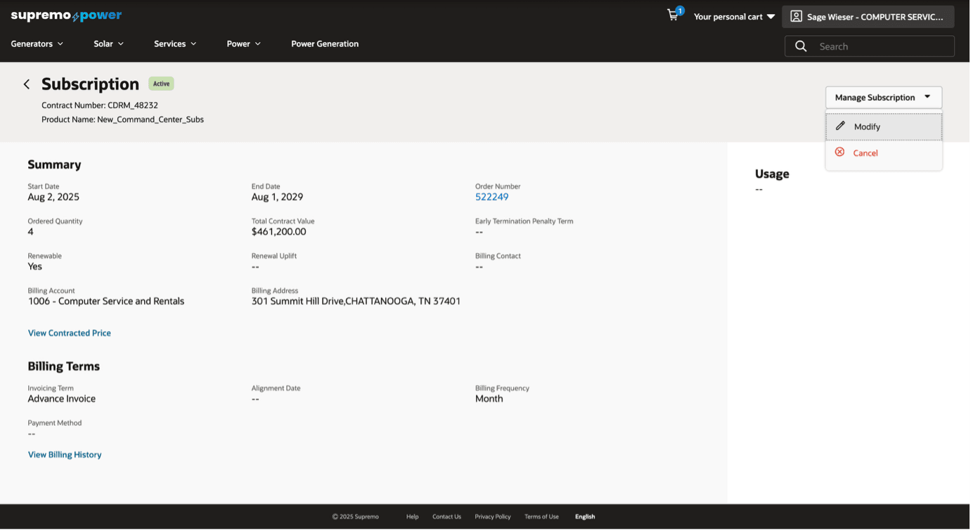Go to Power Generation page

coord(325,44)
